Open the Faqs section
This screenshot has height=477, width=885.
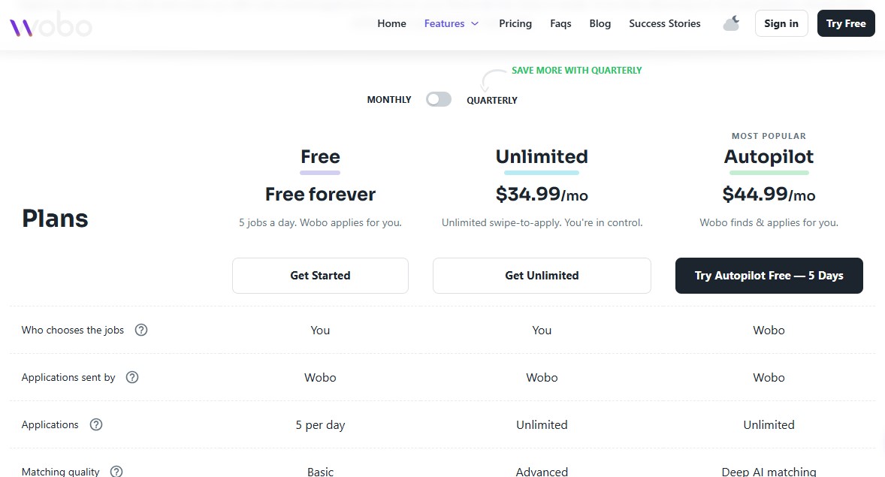coord(560,23)
